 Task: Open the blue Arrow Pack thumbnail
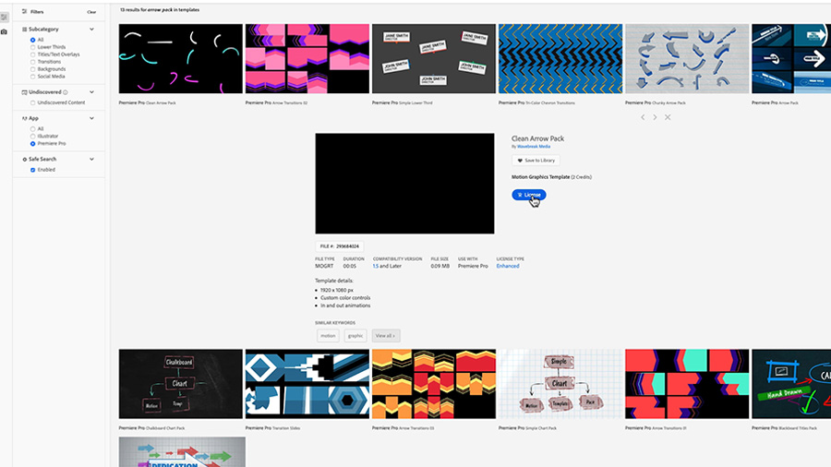(791, 59)
